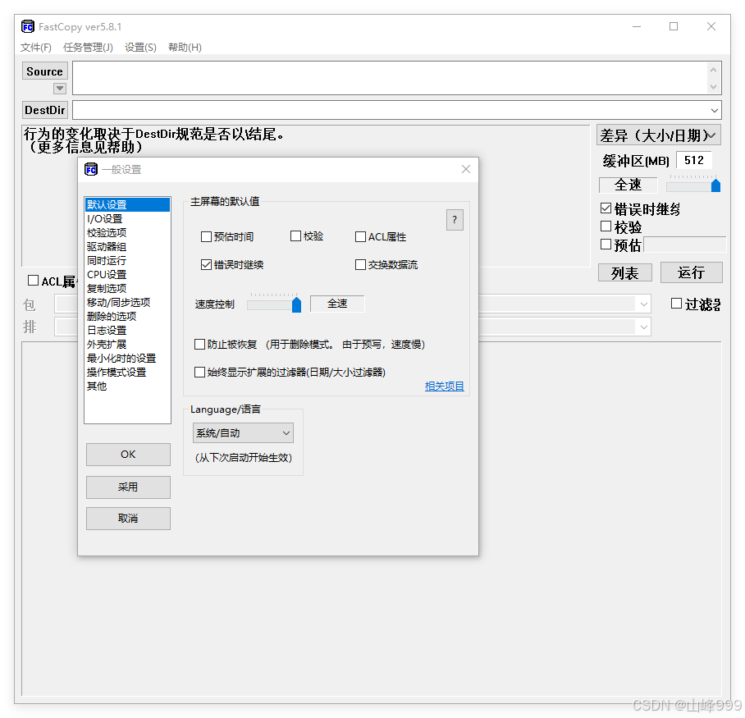Image resolution: width=745 pixels, height=718 pixels.
Task: Open the 设置(S) menu
Action: coord(140,47)
